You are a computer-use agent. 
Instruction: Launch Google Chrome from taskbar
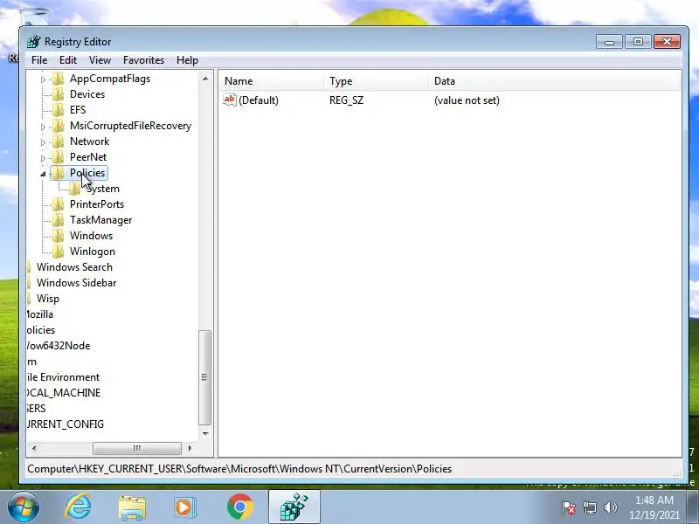point(239,507)
